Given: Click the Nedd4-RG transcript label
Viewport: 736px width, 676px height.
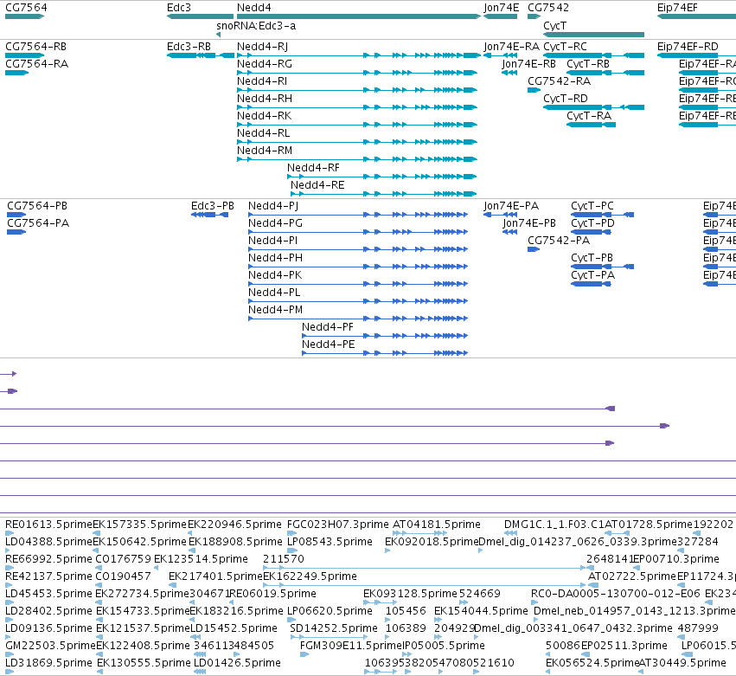Looking at the screenshot, I should tap(265, 64).
